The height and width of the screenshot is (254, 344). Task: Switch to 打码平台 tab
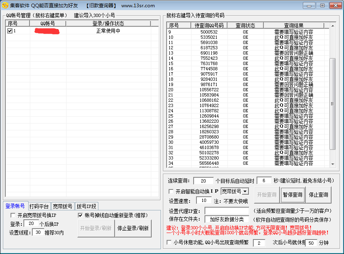coord(39,206)
